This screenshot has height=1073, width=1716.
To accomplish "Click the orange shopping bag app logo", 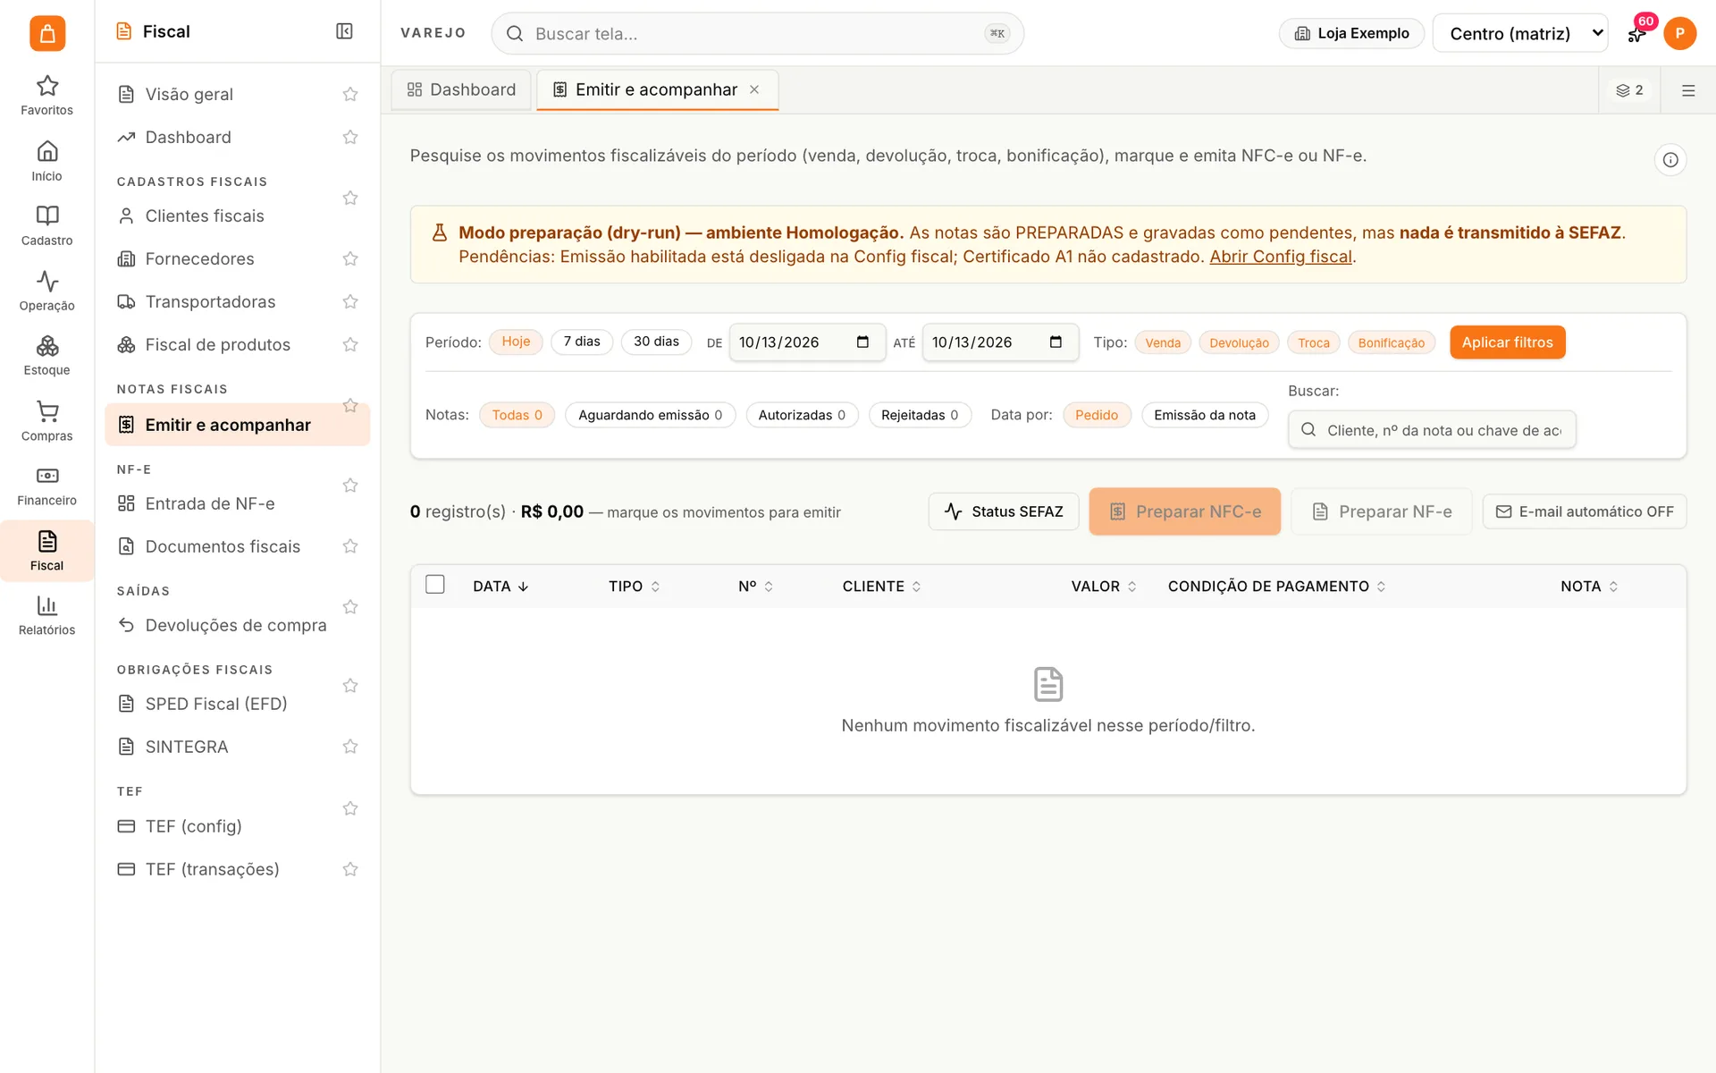I will tap(47, 33).
